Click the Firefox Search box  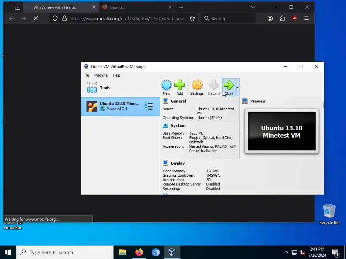[228, 19]
